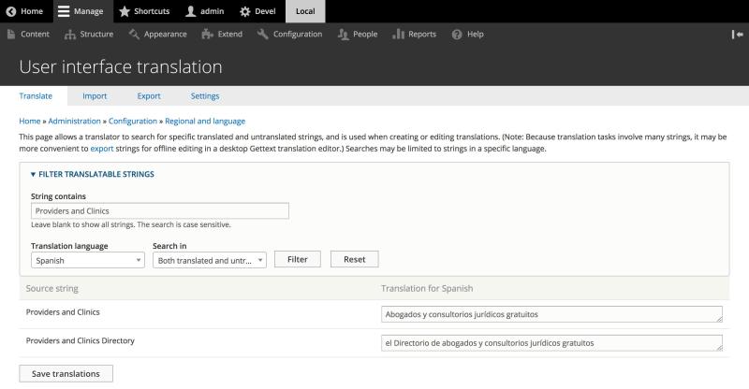Edit translation for Providers and Clinics Directory
This screenshot has height=389, width=749.
click(551, 342)
